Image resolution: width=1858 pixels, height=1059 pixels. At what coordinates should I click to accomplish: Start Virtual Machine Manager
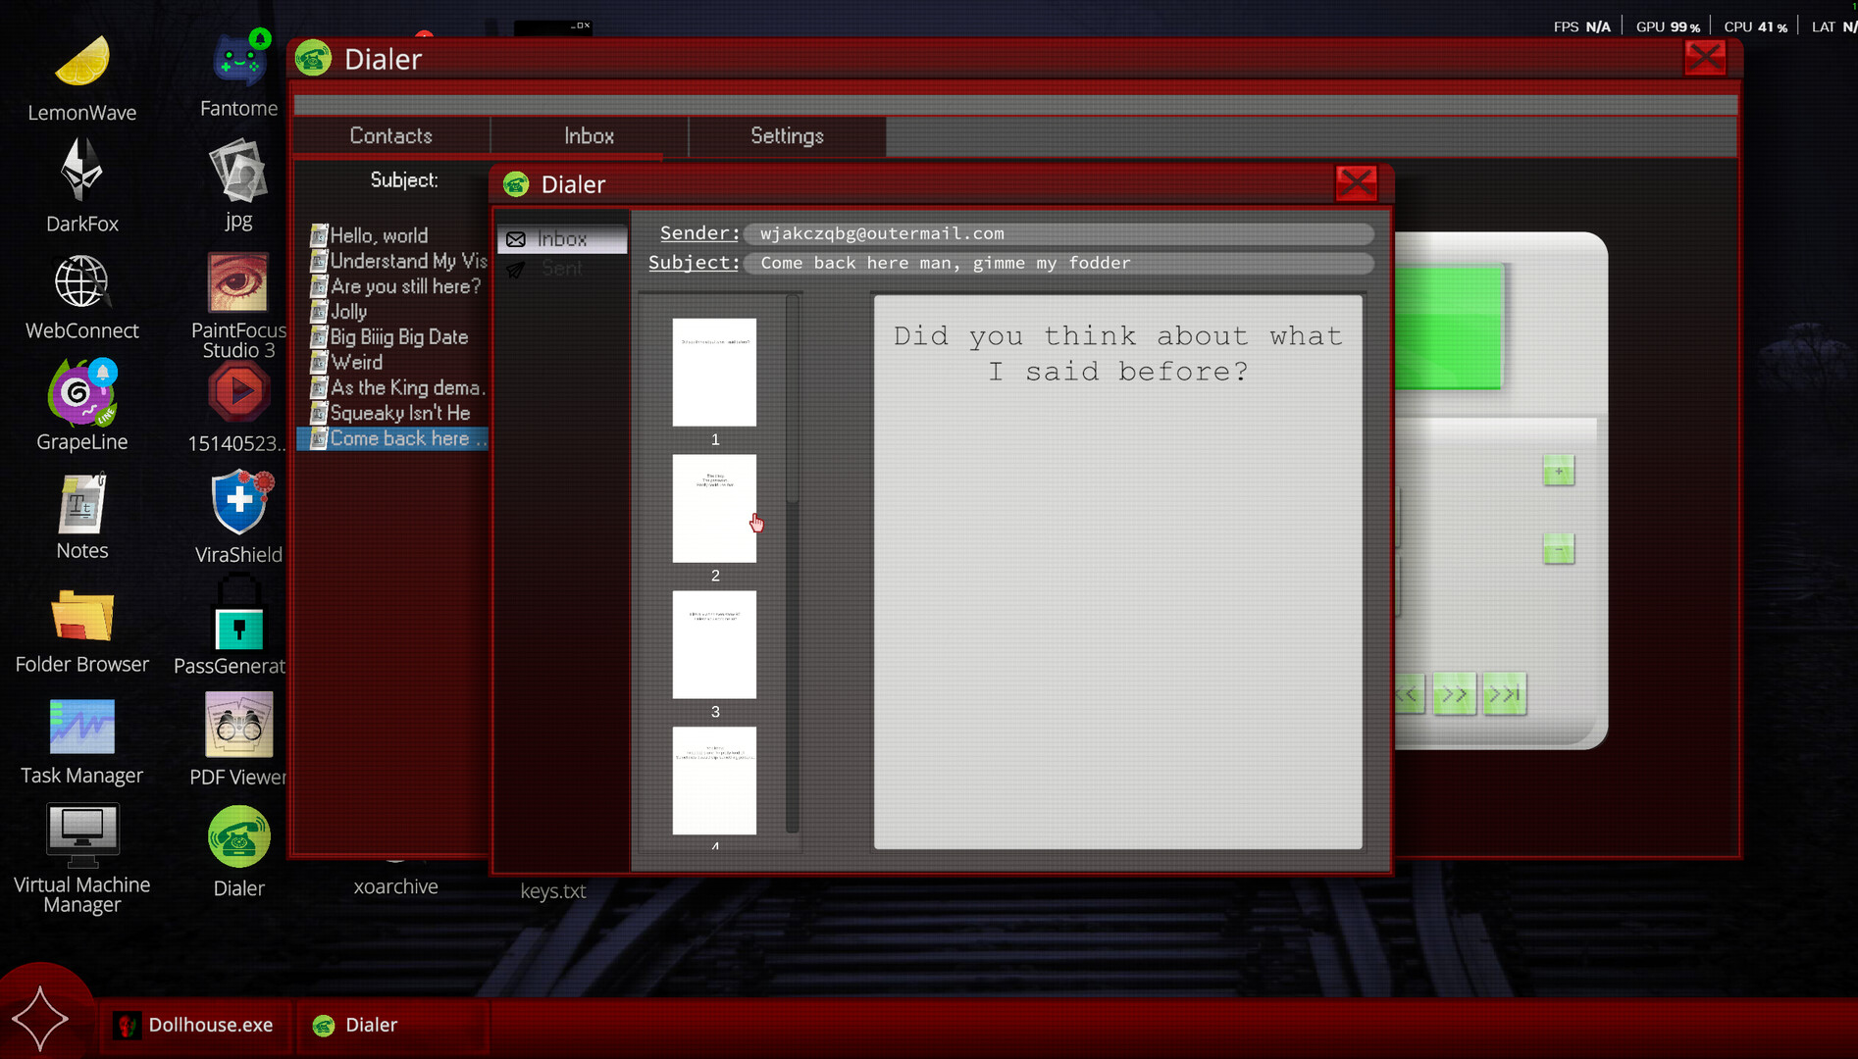tap(81, 834)
